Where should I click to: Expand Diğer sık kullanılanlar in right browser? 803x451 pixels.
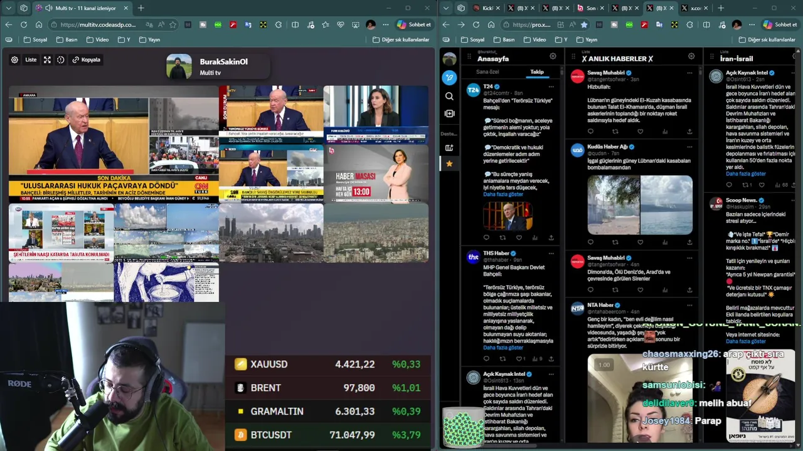(x=767, y=39)
